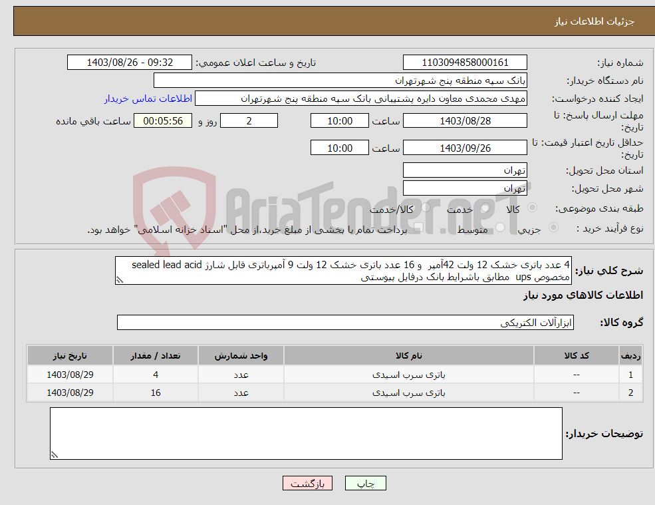Select the کالا radio button
Viewport: 655px width, 505px height.
532,208
